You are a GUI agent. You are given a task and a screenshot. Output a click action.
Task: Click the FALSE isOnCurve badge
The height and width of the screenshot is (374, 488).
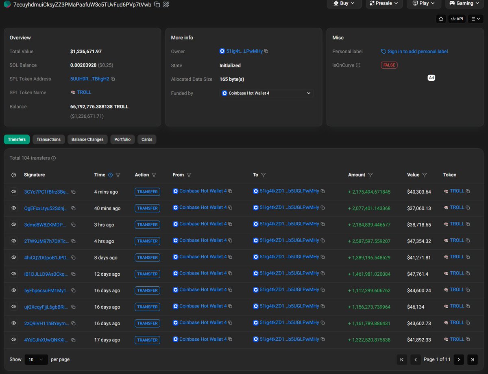pyautogui.click(x=389, y=65)
